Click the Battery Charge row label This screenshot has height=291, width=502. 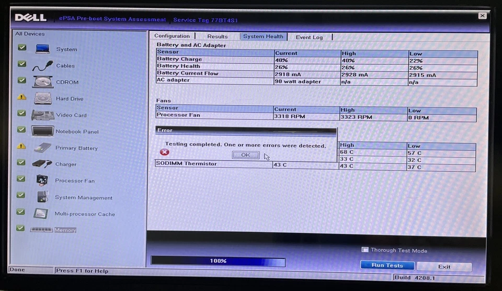pos(179,59)
